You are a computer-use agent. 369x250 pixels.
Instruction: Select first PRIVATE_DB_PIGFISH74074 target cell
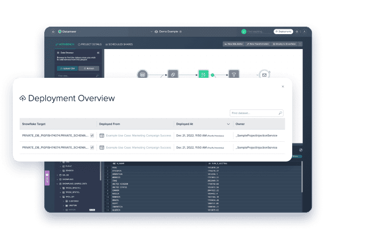(55, 135)
